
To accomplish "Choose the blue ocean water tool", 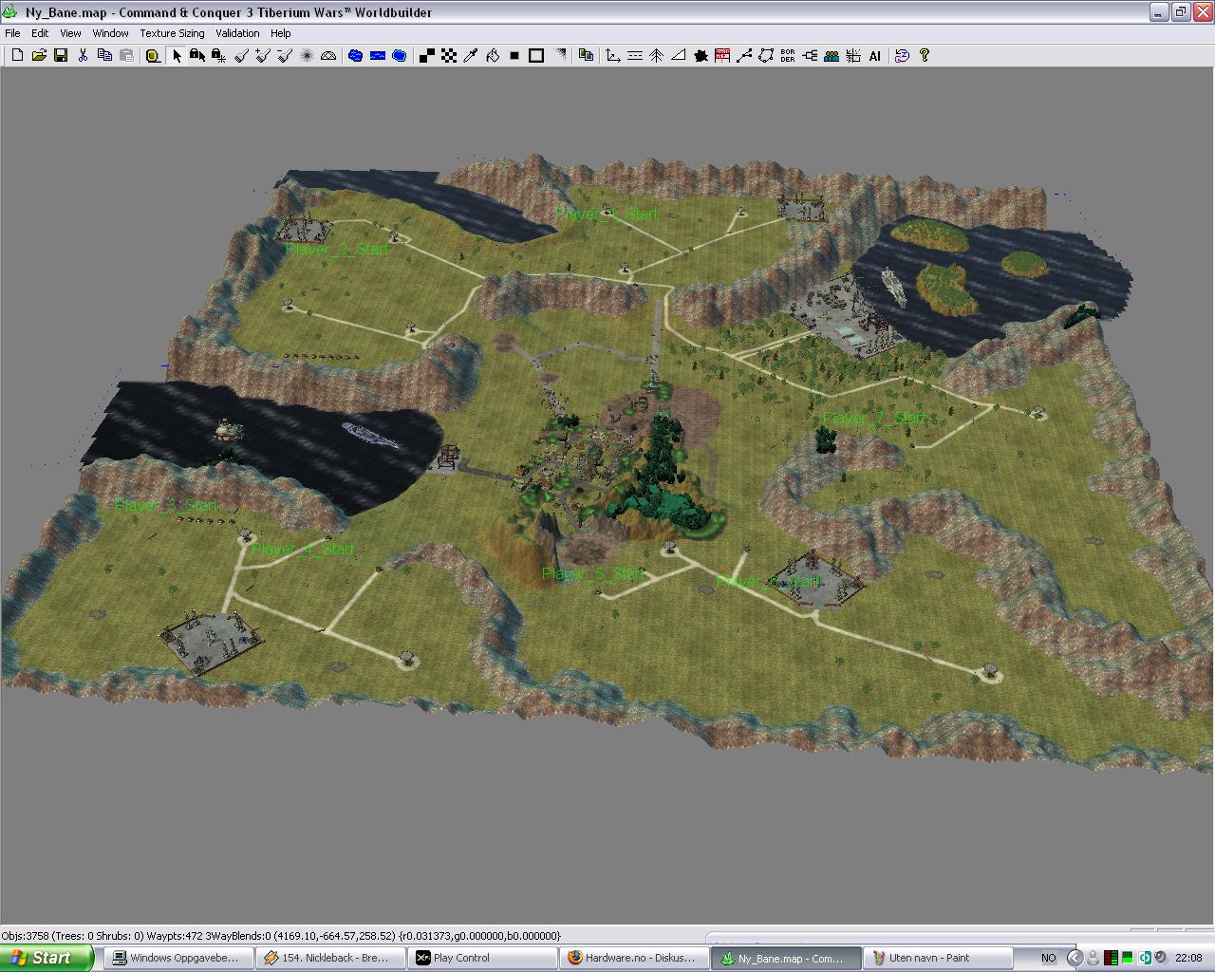I will [399, 56].
